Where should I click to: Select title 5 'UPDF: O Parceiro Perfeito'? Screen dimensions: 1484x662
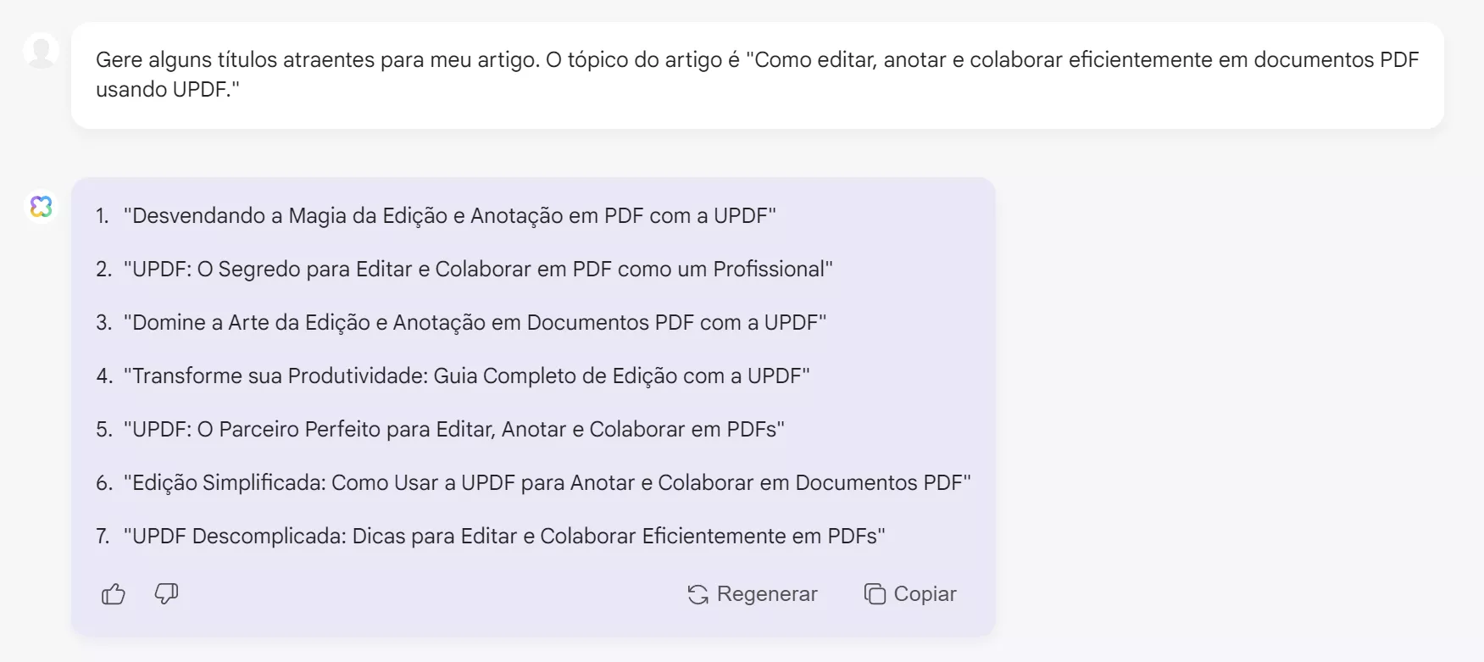pos(455,429)
